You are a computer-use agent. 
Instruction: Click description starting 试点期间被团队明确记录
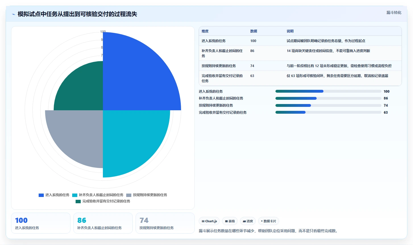[326, 41]
